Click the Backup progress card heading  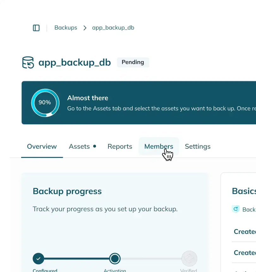(x=67, y=191)
